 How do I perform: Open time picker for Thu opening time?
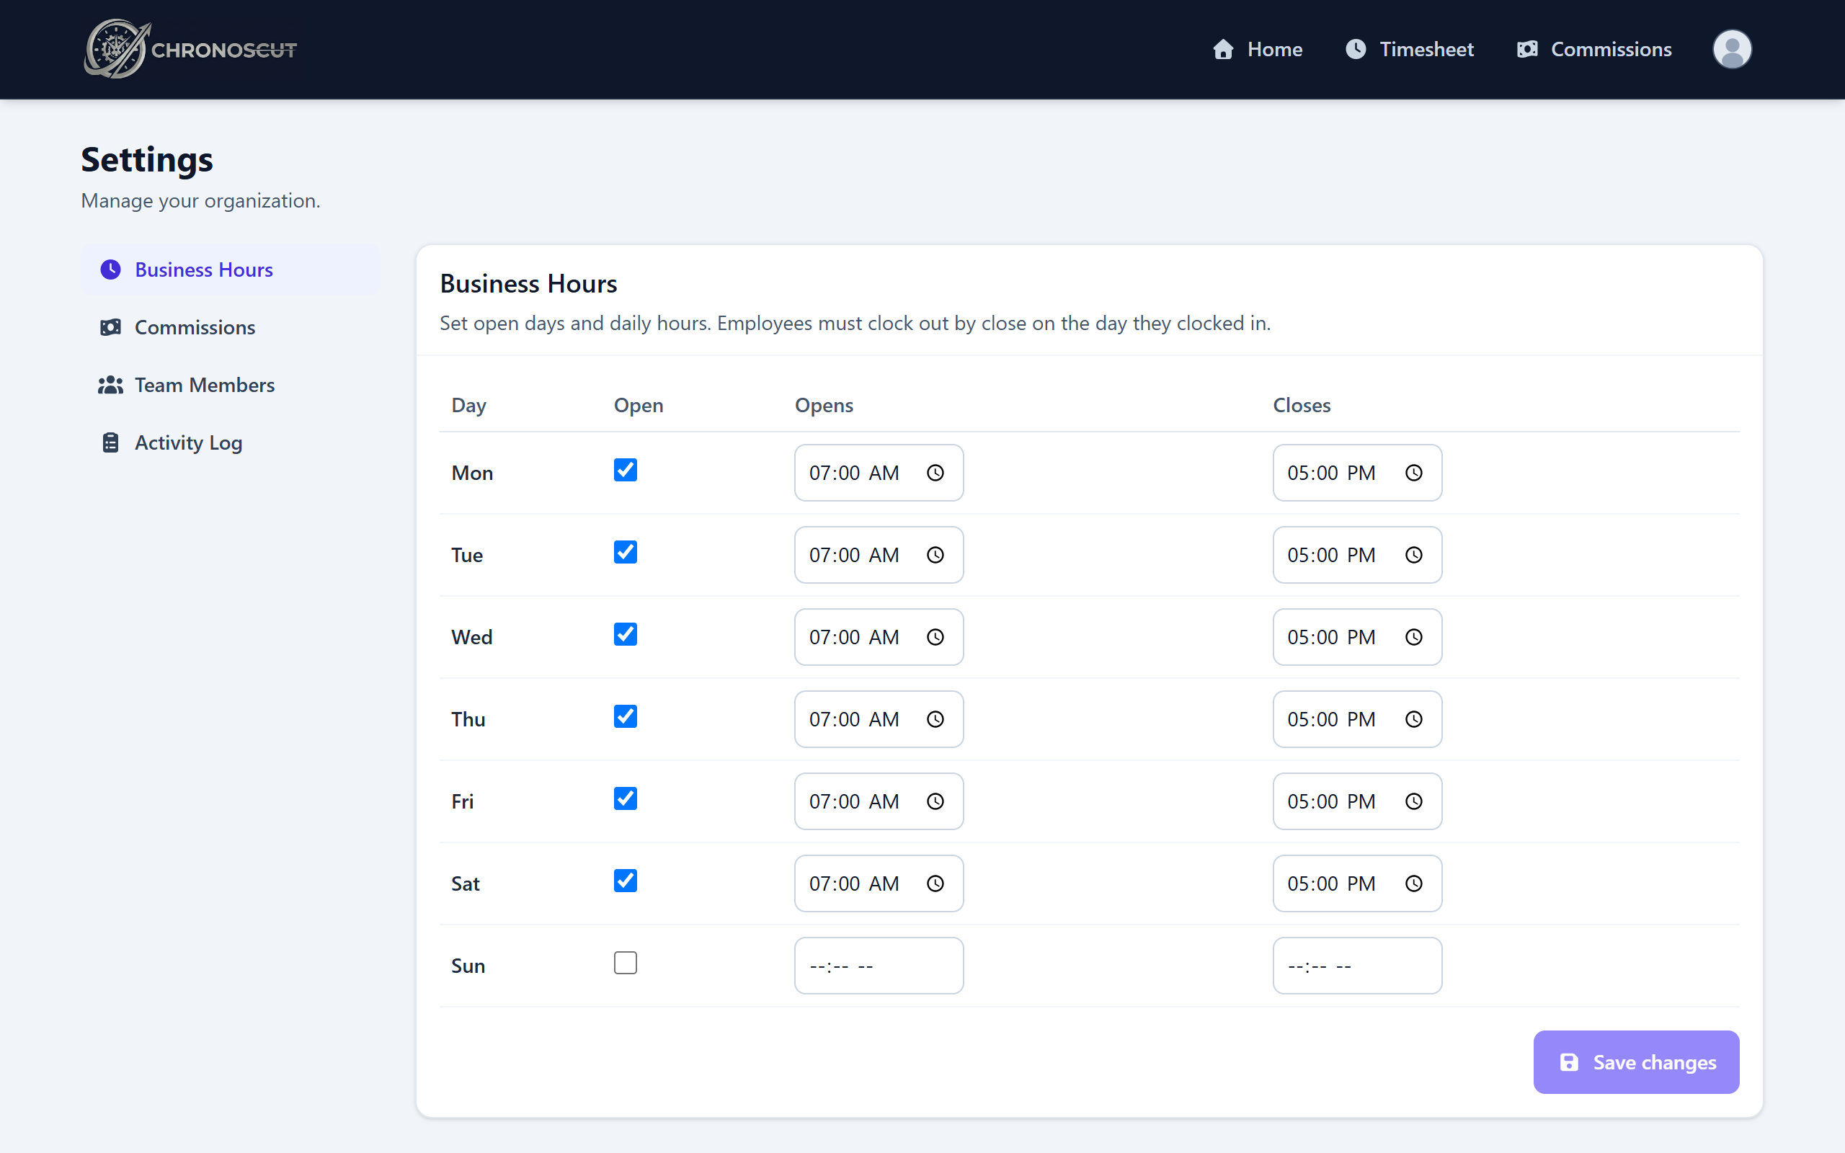pos(935,719)
